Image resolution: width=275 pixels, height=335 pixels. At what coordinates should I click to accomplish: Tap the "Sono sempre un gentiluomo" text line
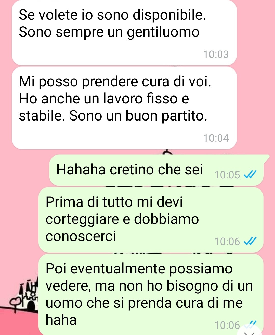109,32
